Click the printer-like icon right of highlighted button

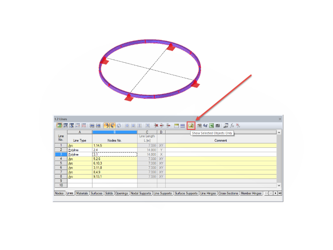[x=199, y=125]
